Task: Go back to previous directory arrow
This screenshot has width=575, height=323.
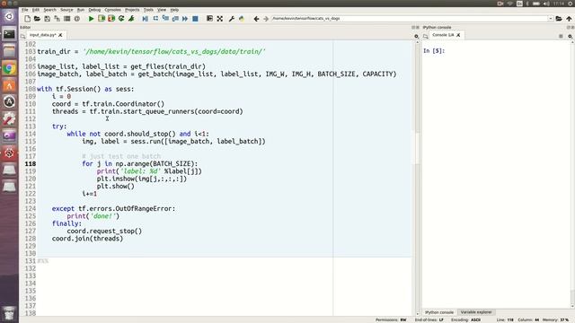Action: pos(256,18)
